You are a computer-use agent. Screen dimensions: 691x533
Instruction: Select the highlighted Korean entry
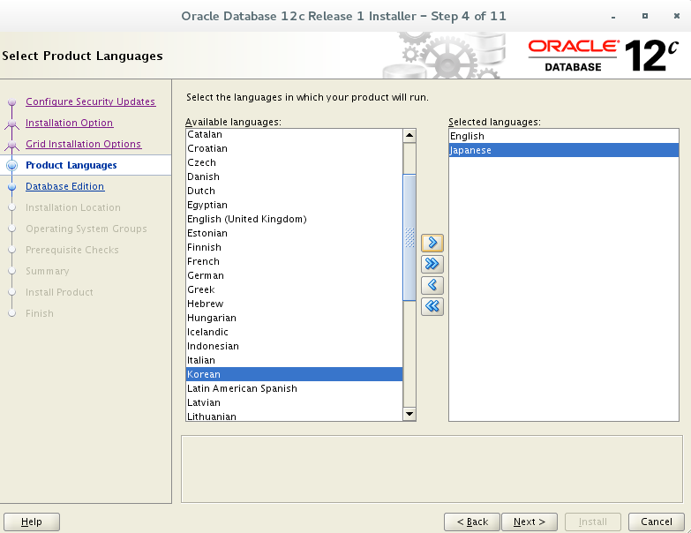294,374
